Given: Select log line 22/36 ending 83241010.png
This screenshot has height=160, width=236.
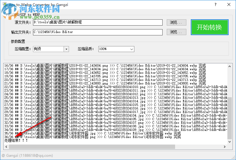Looking at the screenshot, I should (x=116, y=87).
